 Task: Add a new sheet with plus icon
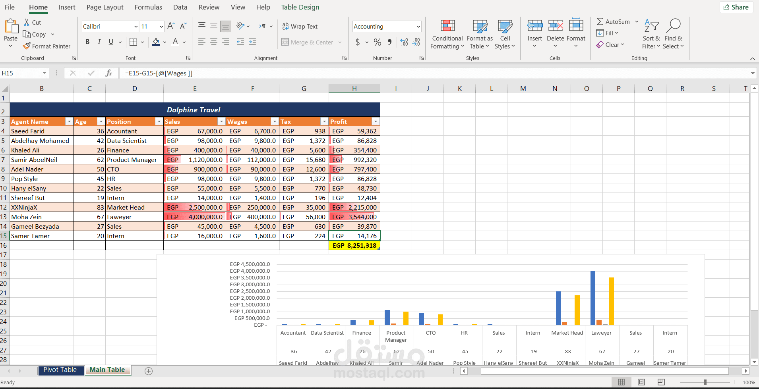click(149, 371)
